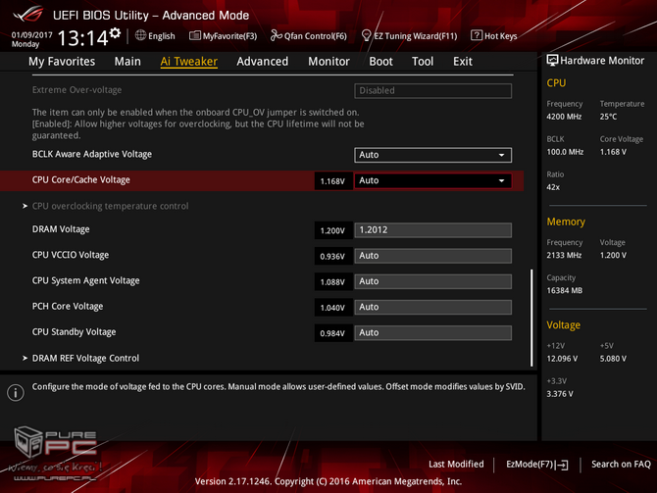Click the PCH Core Voltage Auto field

click(432, 307)
